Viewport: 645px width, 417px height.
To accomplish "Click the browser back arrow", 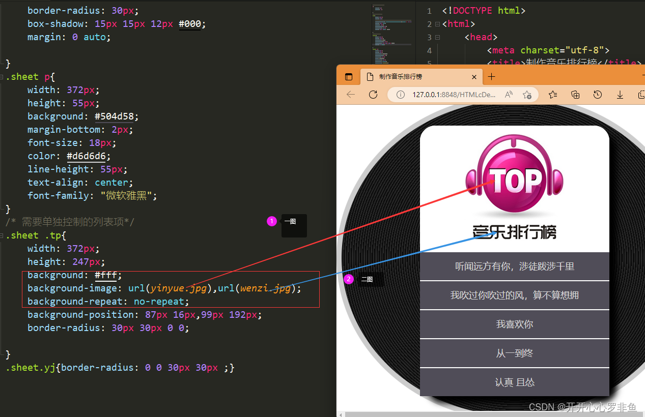I will point(350,95).
